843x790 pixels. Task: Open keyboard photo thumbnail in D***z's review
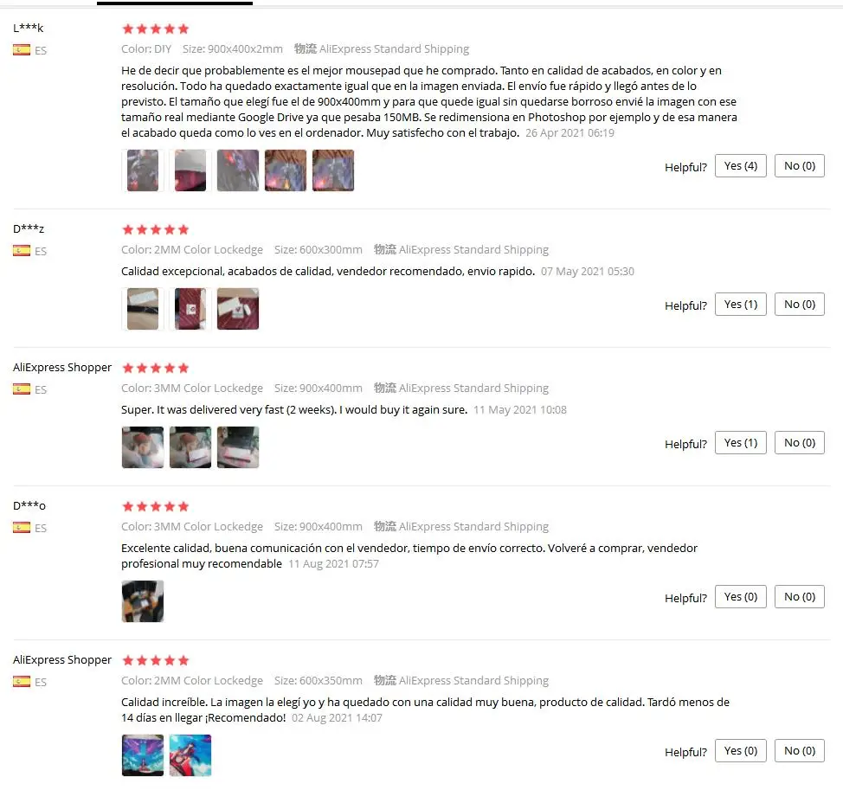coord(143,309)
